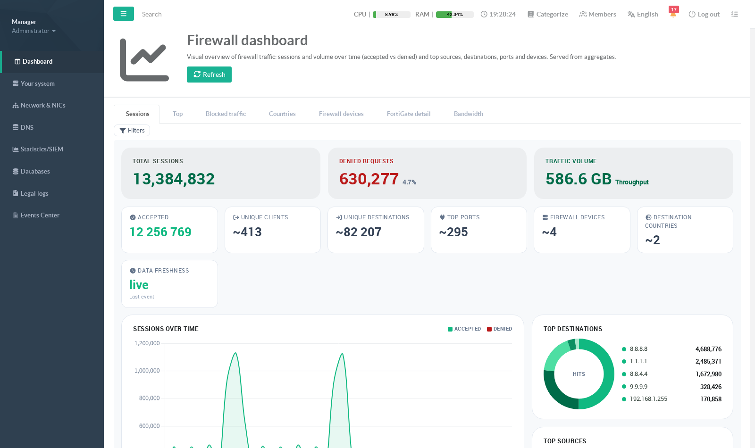Open Events Center from sidebar
The image size is (755, 448).
[x=52, y=215]
